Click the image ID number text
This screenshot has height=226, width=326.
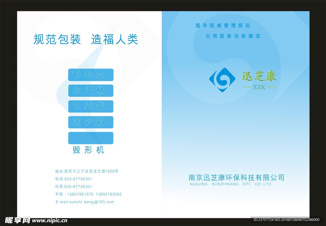(x=286, y=220)
